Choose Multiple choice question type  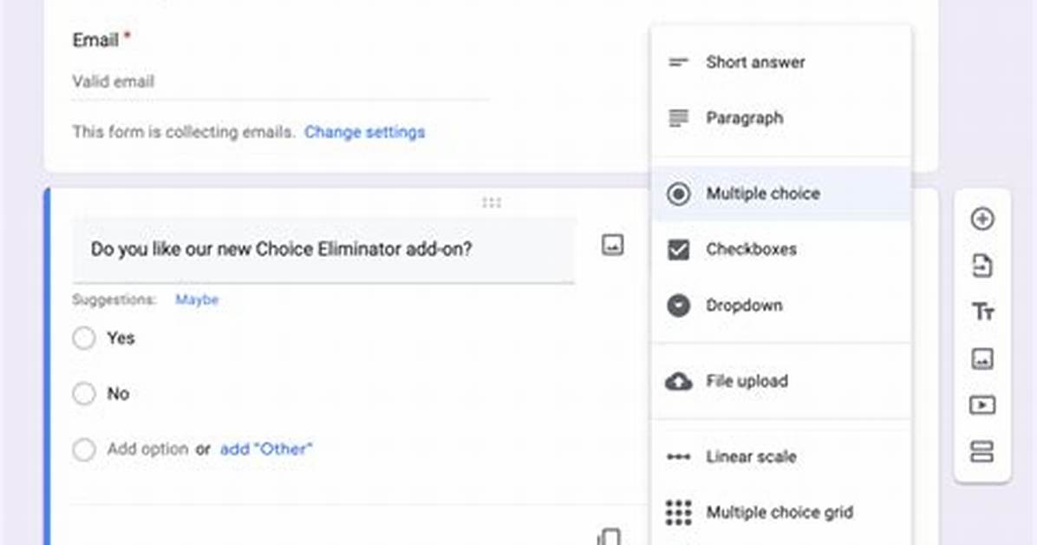pos(781,194)
